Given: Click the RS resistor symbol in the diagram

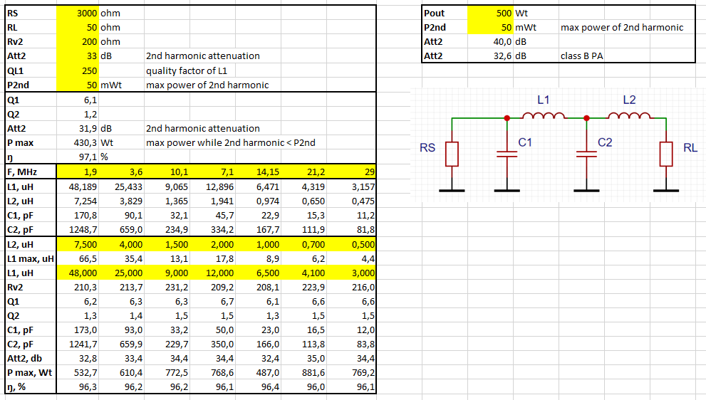Looking at the screenshot, I should point(451,154).
